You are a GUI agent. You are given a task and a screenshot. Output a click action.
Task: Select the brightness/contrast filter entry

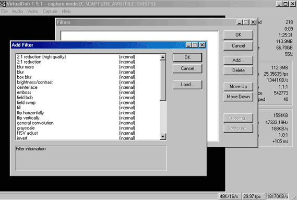tap(34, 83)
